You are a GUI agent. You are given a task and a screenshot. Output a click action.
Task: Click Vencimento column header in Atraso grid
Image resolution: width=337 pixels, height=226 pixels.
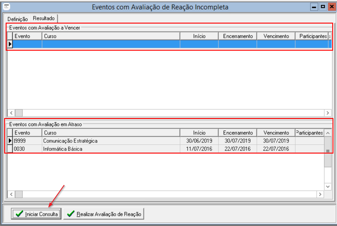276,133
